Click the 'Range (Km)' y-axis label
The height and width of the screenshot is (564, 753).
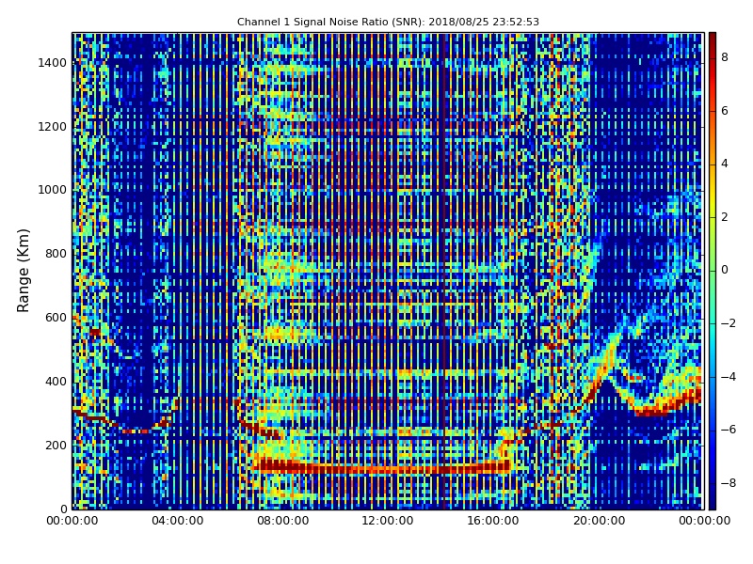[23, 271]
